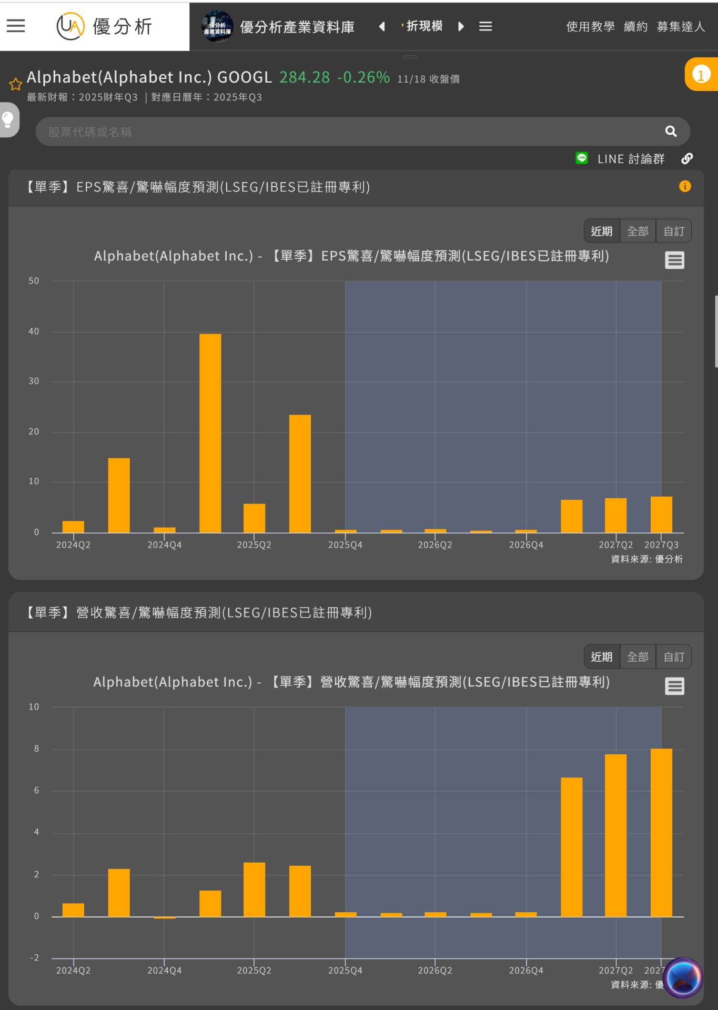Open 募集達人 link
Screen dimensions: 718x1010
(x=681, y=27)
